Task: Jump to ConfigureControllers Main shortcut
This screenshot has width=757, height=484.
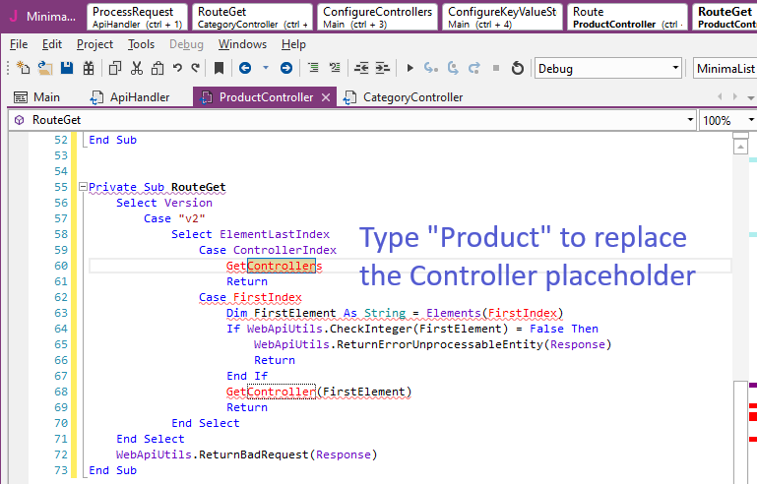Action: click(378, 17)
